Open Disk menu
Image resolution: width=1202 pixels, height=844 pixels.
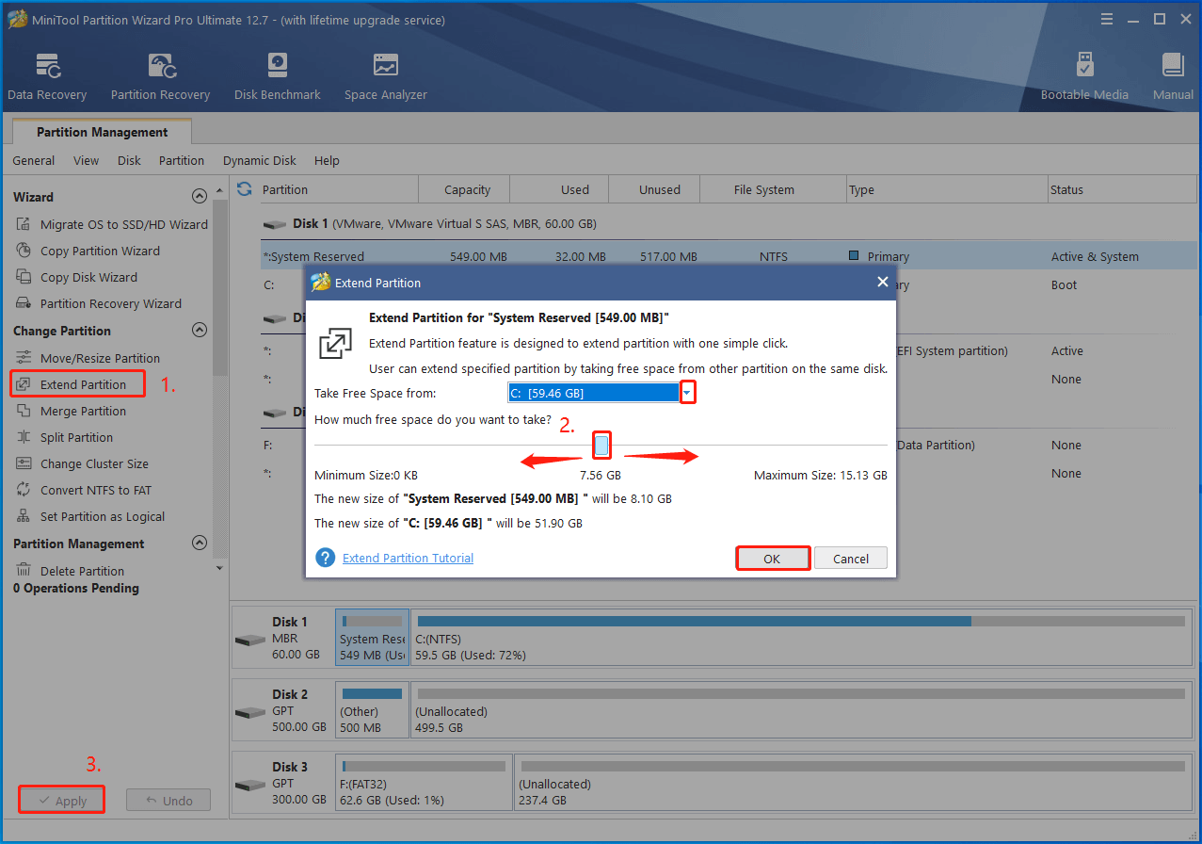pos(129,160)
